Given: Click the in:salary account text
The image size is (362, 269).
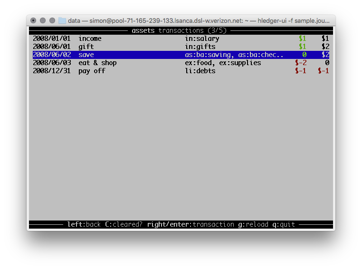Looking at the screenshot, I should tap(202, 38).
